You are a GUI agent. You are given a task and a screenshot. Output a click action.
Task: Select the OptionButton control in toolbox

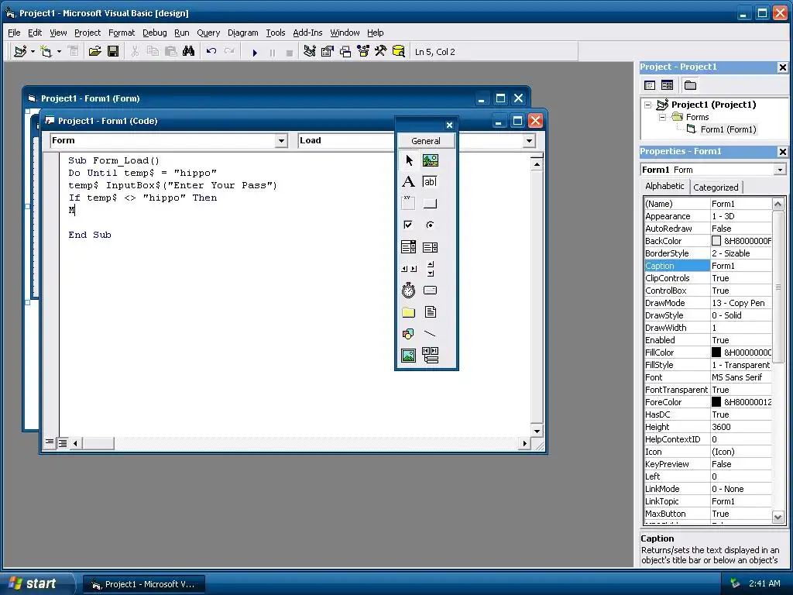(431, 225)
